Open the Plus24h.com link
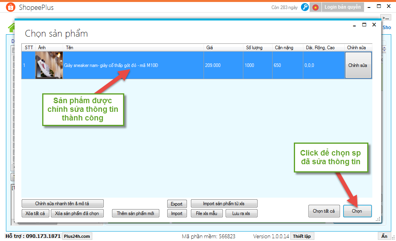Image resolution: width=396 pixels, height=241 pixels. point(77,236)
